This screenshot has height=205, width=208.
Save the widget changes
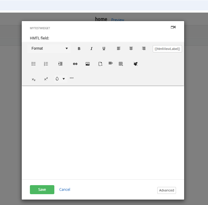tap(42, 190)
